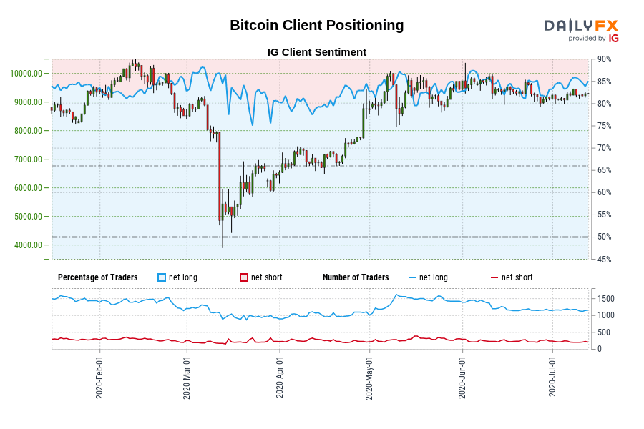Click the 2020-Feb-01 date label
Image resolution: width=644 pixels, height=429 pixels.
tap(99, 378)
